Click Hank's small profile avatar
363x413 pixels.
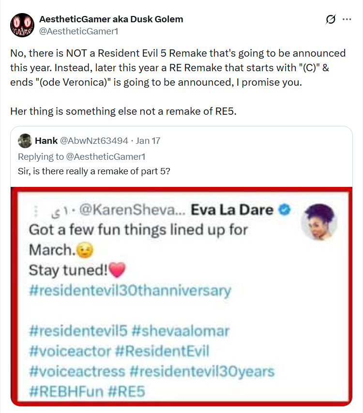pyautogui.click(x=25, y=141)
